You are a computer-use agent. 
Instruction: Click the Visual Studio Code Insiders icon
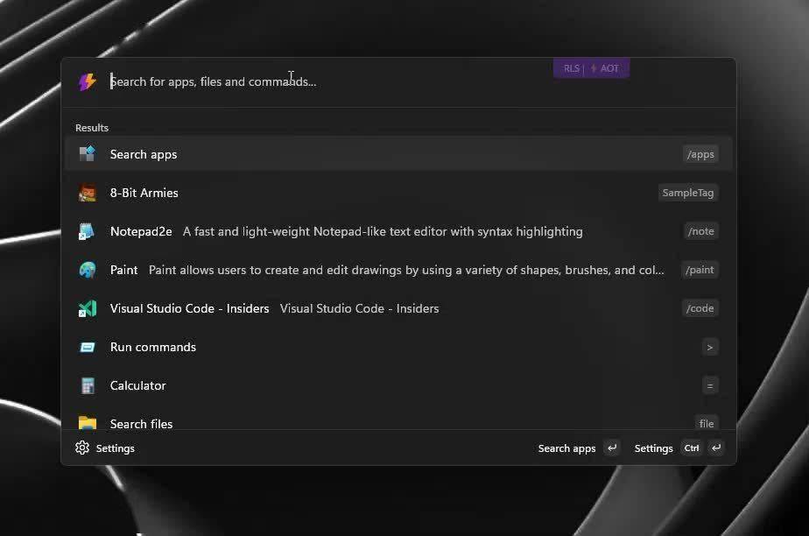(x=87, y=308)
